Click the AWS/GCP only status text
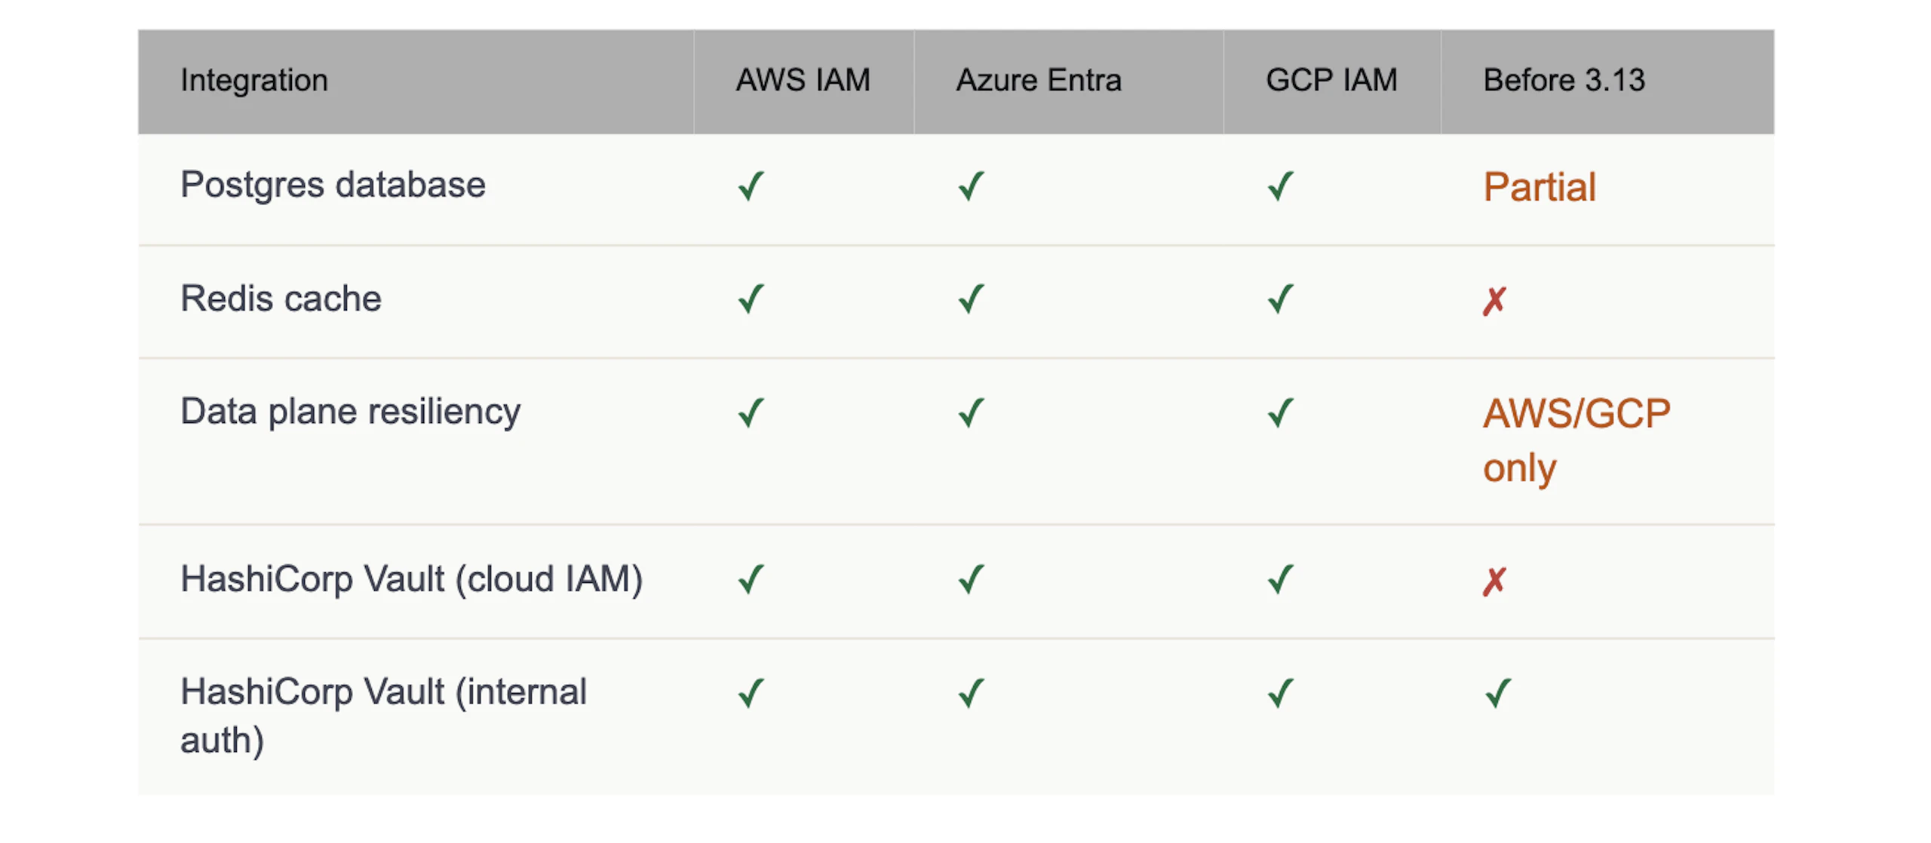The image size is (1931, 843). click(x=1576, y=440)
